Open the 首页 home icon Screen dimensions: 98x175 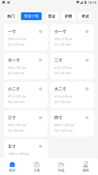[12, 165]
